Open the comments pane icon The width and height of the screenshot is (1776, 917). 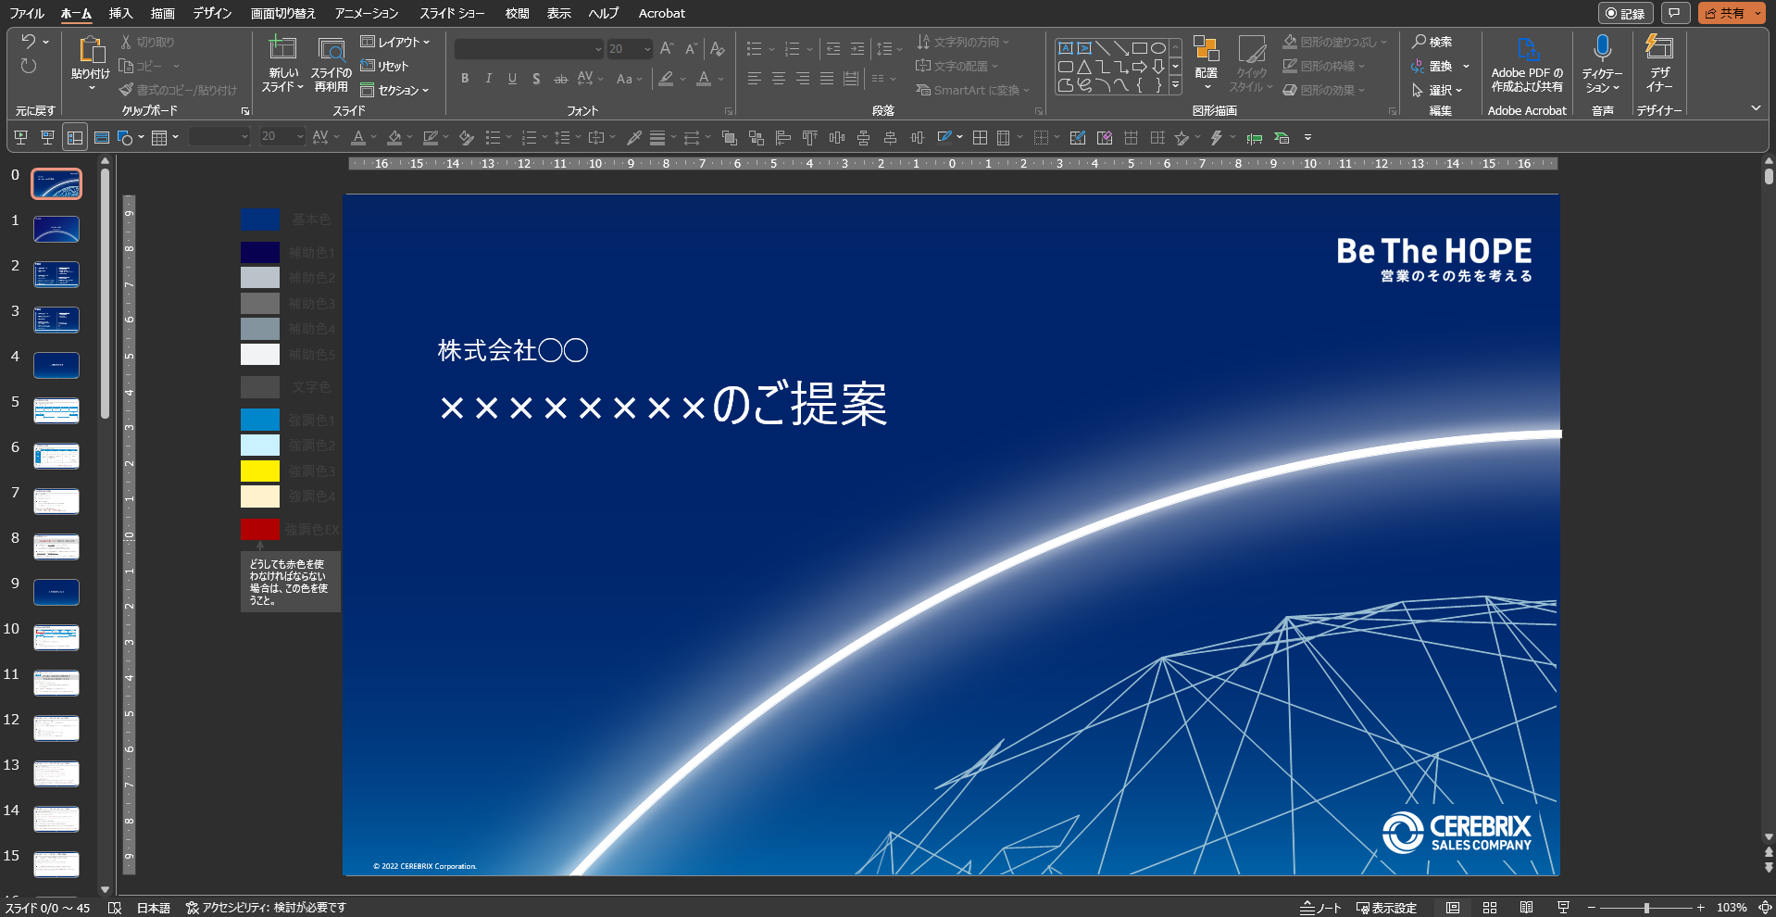point(1674,13)
